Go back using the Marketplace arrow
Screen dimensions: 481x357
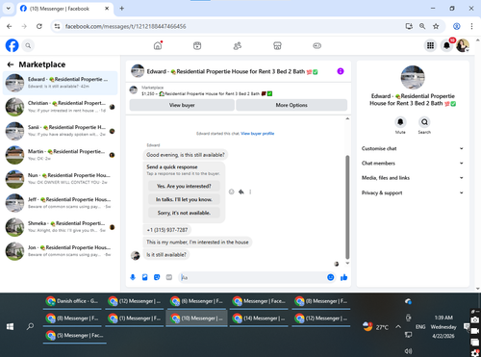11,64
